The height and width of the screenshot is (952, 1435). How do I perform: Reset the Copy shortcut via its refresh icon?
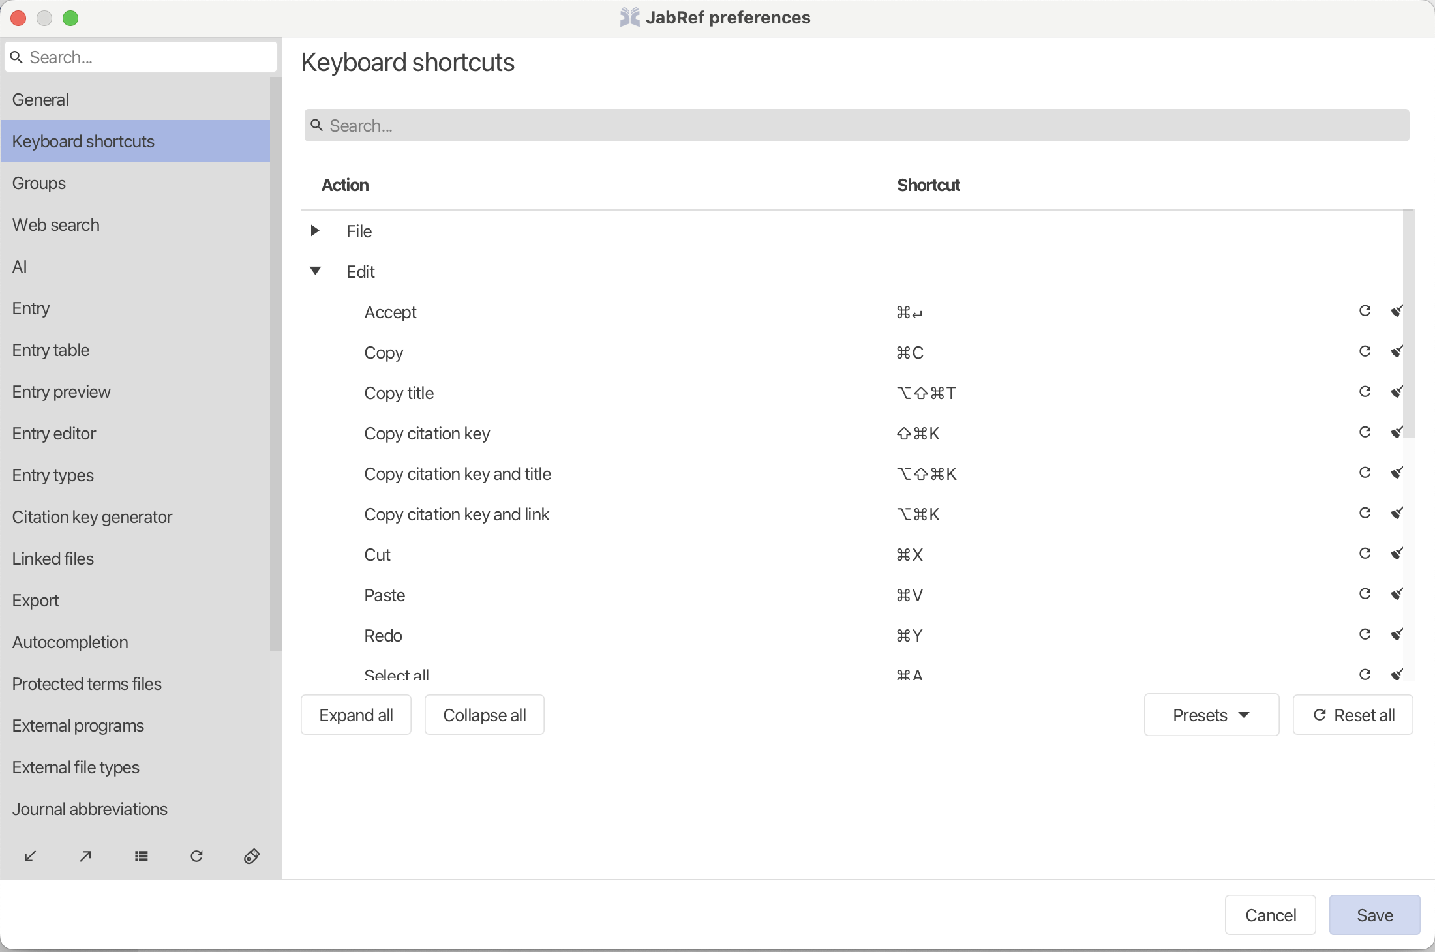(1365, 351)
